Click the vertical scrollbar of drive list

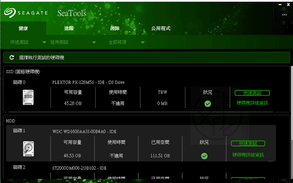click(292, 103)
